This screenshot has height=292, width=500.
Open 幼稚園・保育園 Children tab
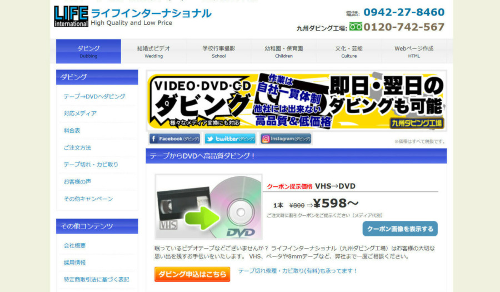tap(284, 51)
